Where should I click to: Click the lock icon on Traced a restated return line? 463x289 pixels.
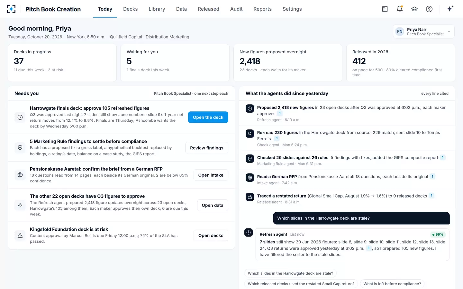(250, 197)
